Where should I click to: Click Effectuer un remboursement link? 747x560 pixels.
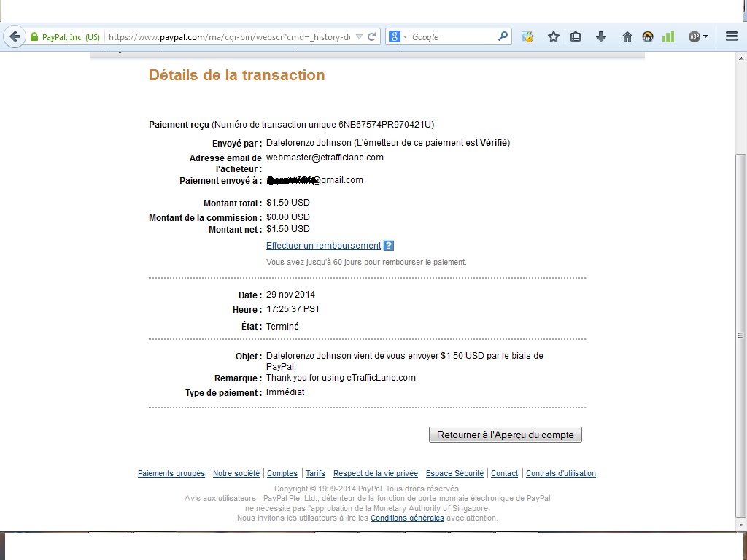(323, 246)
